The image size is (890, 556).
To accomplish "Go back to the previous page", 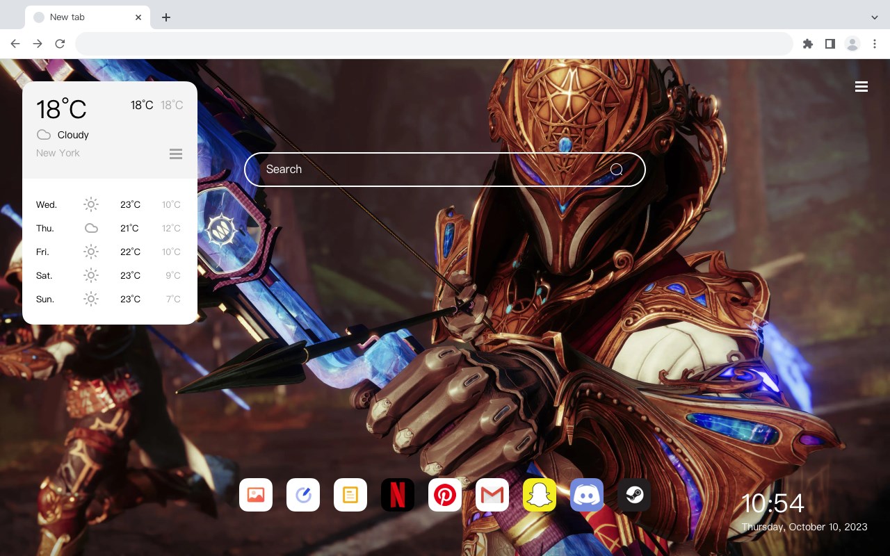I will coord(15,44).
